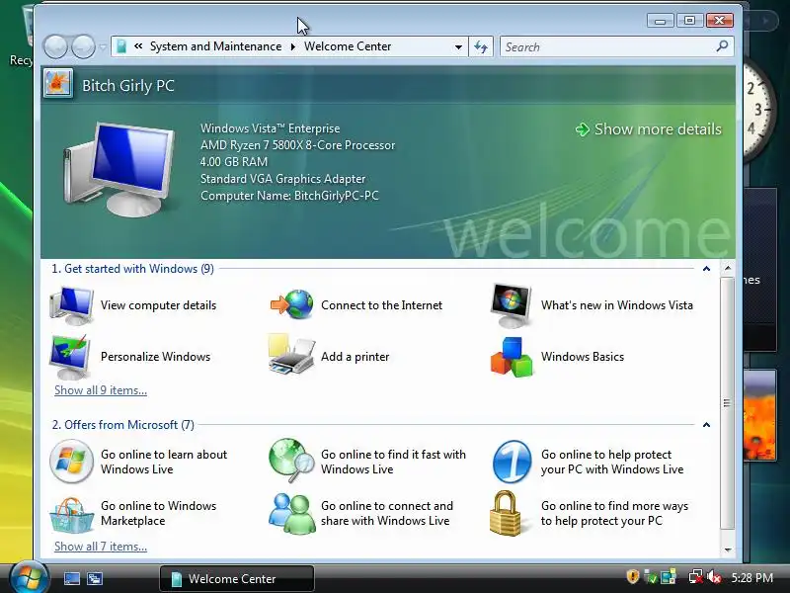Click the double chevron in the address bar
Image resolution: width=790 pixels, height=593 pixels.
pyautogui.click(x=138, y=46)
